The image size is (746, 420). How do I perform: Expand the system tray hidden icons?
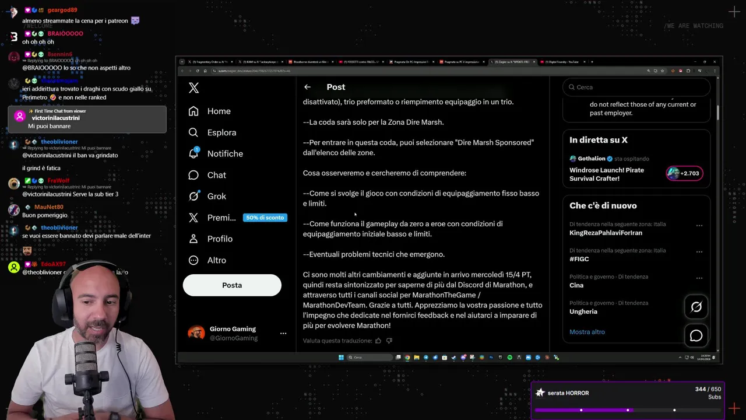click(x=680, y=358)
